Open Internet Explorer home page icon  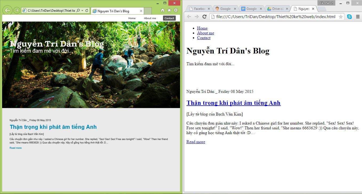click(x=163, y=10)
